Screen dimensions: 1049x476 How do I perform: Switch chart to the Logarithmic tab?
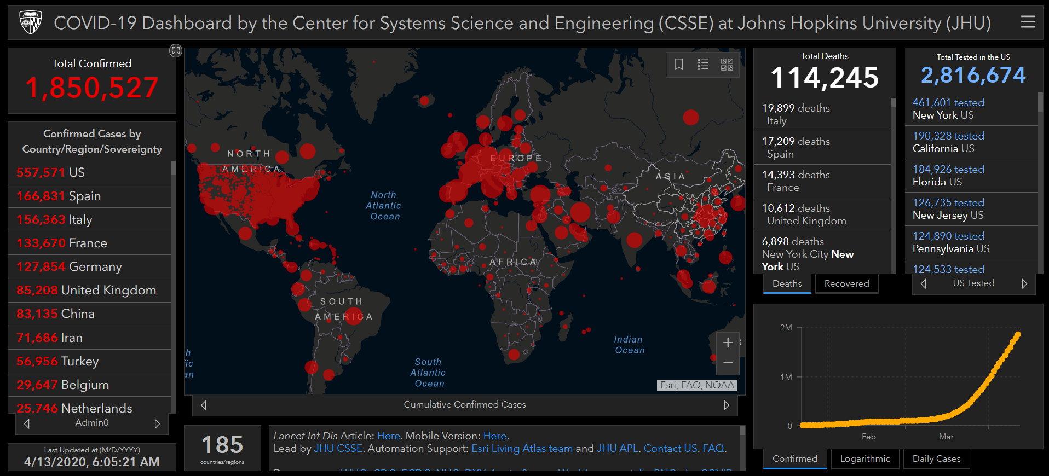(865, 458)
